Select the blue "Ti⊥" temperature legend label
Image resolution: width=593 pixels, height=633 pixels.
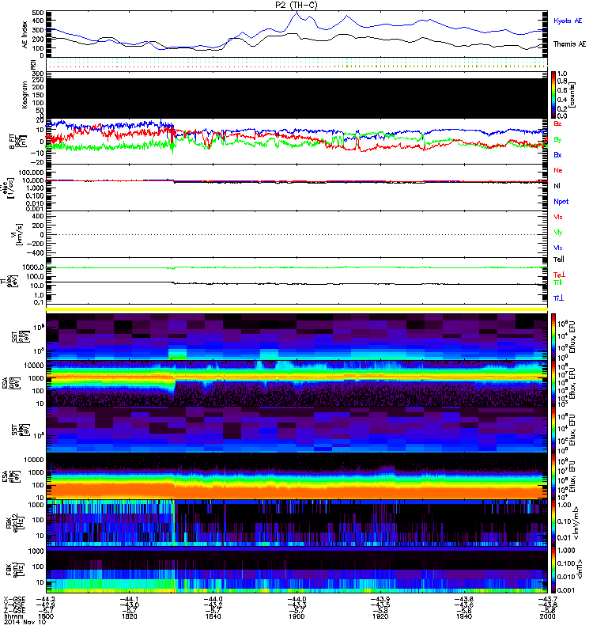coord(558,298)
